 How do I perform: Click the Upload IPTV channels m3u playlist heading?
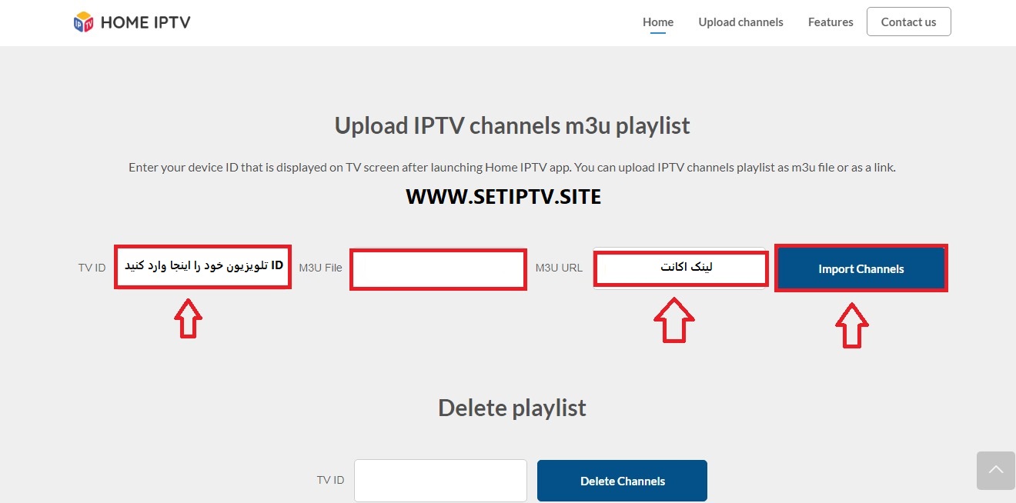point(511,125)
